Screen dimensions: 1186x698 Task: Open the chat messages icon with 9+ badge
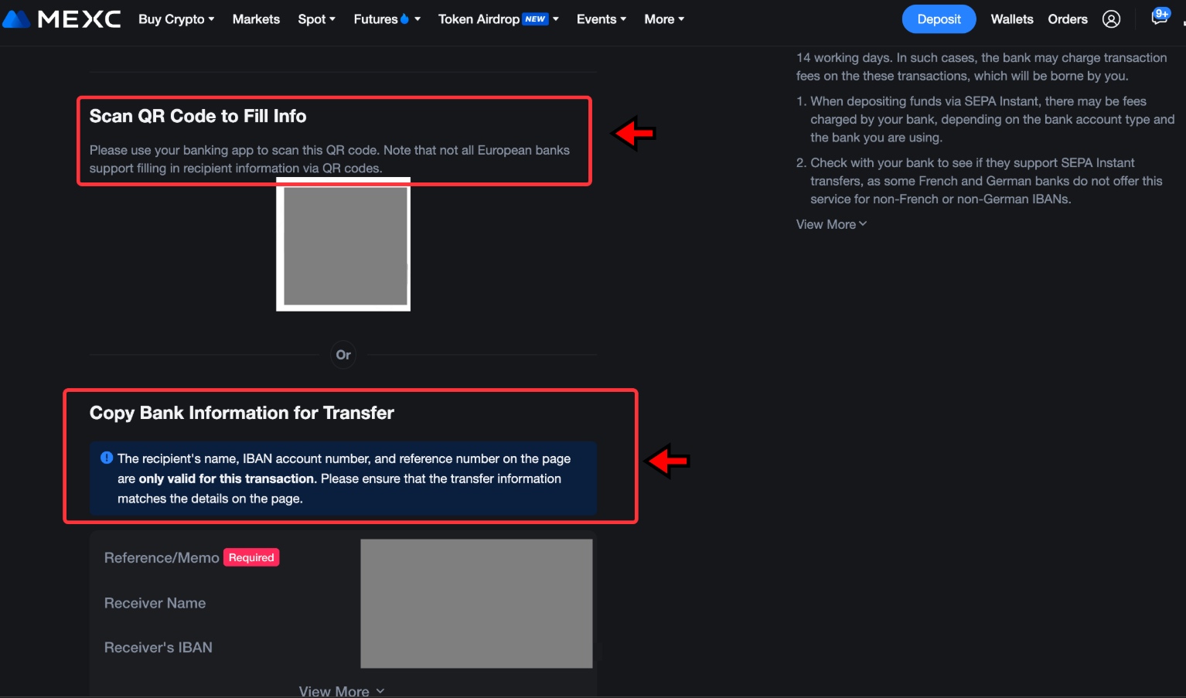(x=1158, y=17)
